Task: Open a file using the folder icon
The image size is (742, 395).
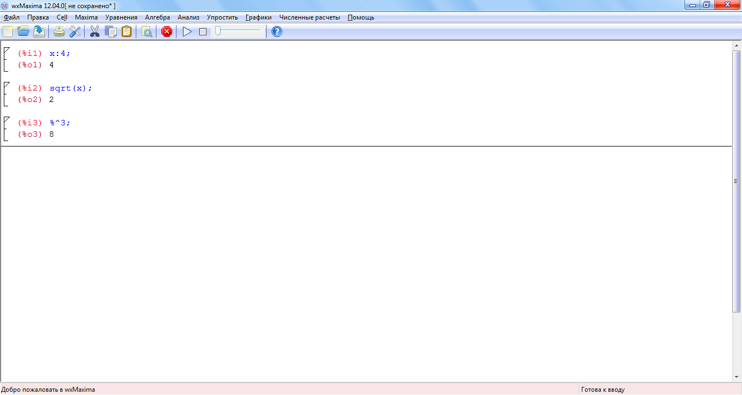Action: click(x=23, y=31)
